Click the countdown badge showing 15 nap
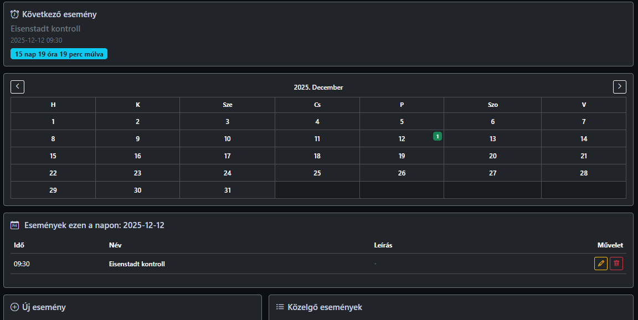 coord(59,54)
